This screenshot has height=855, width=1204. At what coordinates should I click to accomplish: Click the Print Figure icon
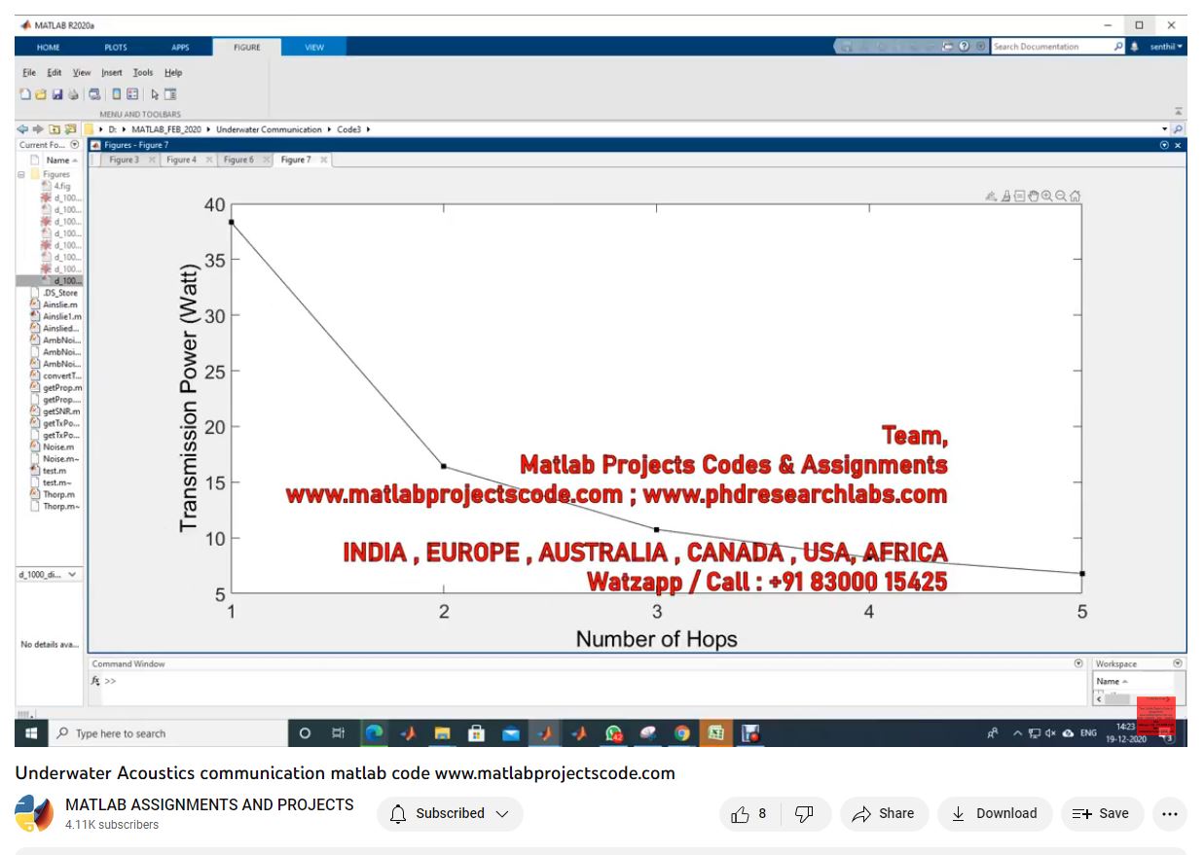click(72, 94)
